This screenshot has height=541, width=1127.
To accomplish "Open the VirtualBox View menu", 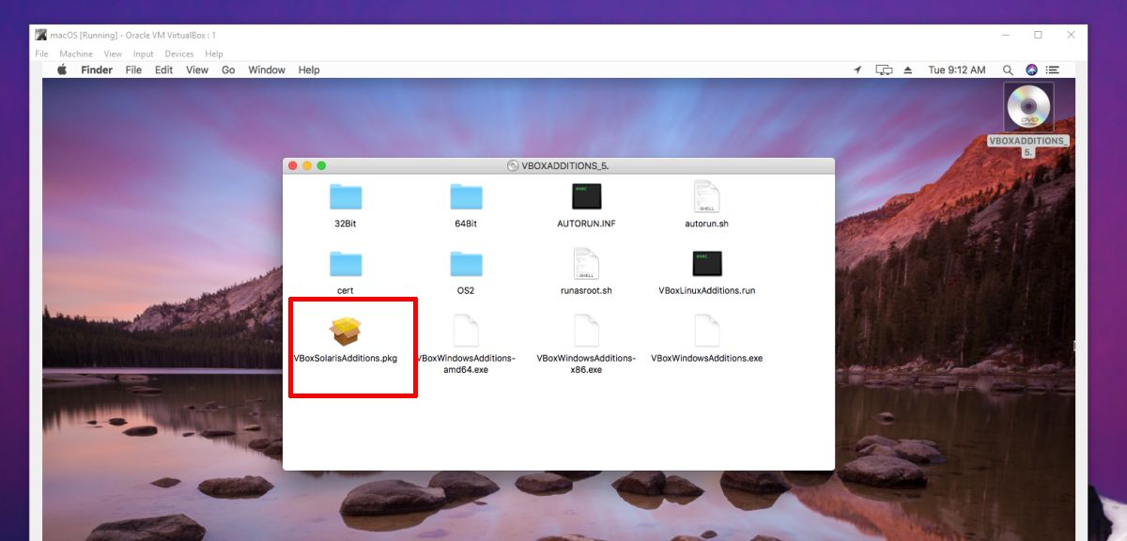I will [113, 54].
